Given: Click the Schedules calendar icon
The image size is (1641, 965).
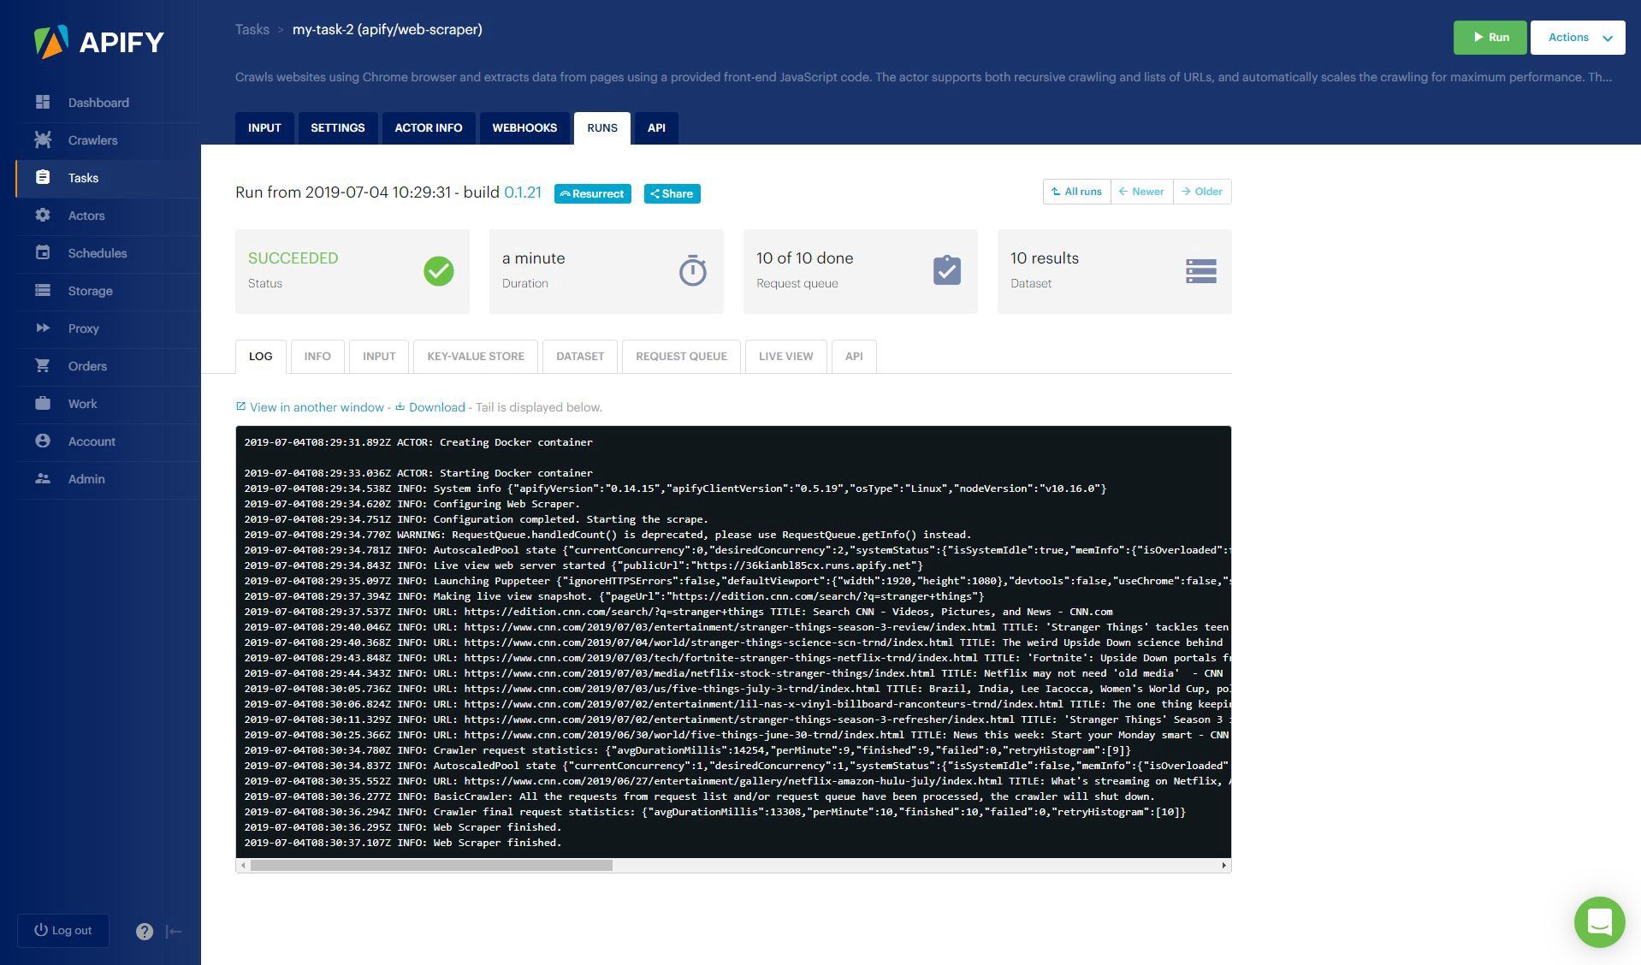Looking at the screenshot, I should (x=43, y=252).
